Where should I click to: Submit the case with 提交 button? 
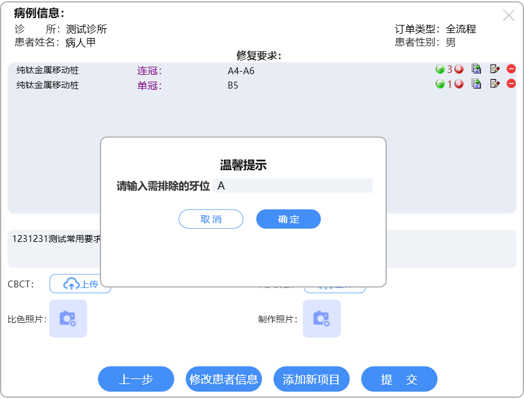pyautogui.click(x=399, y=379)
